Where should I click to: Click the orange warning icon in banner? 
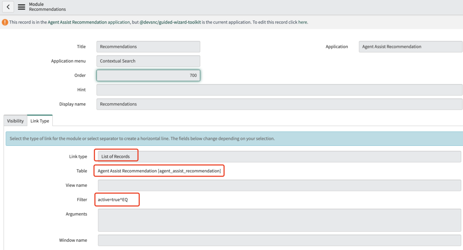click(x=5, y=22)
